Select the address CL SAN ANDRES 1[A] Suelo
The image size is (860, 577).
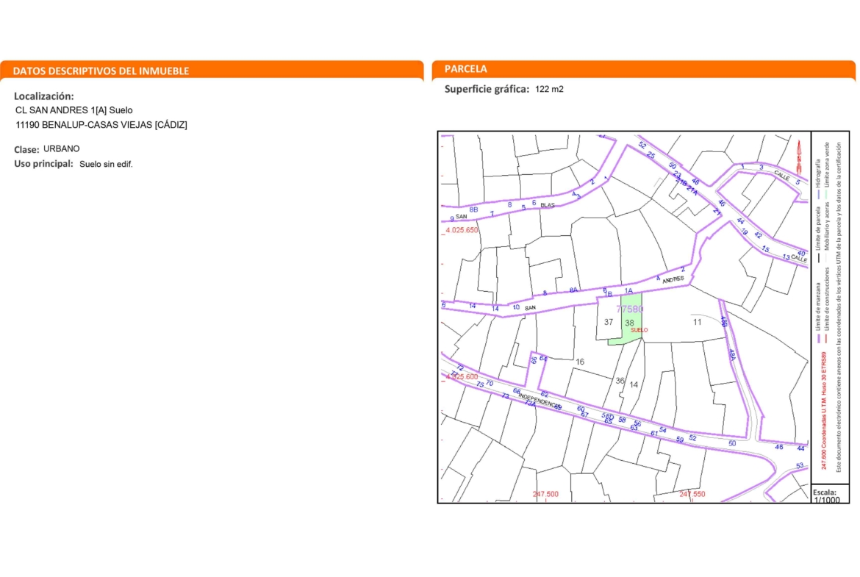[74, 110]
